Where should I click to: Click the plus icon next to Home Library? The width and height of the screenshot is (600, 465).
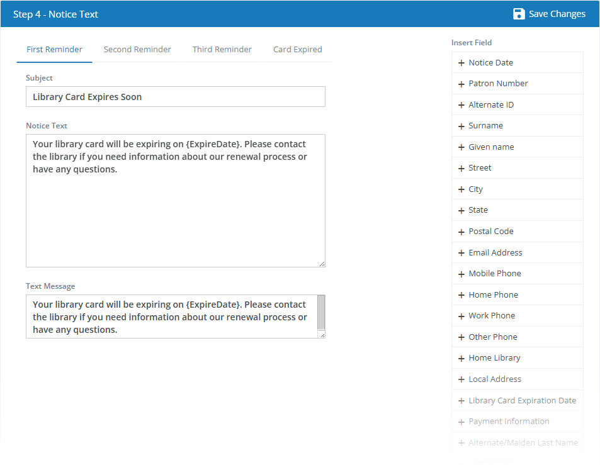pos(461,358)
